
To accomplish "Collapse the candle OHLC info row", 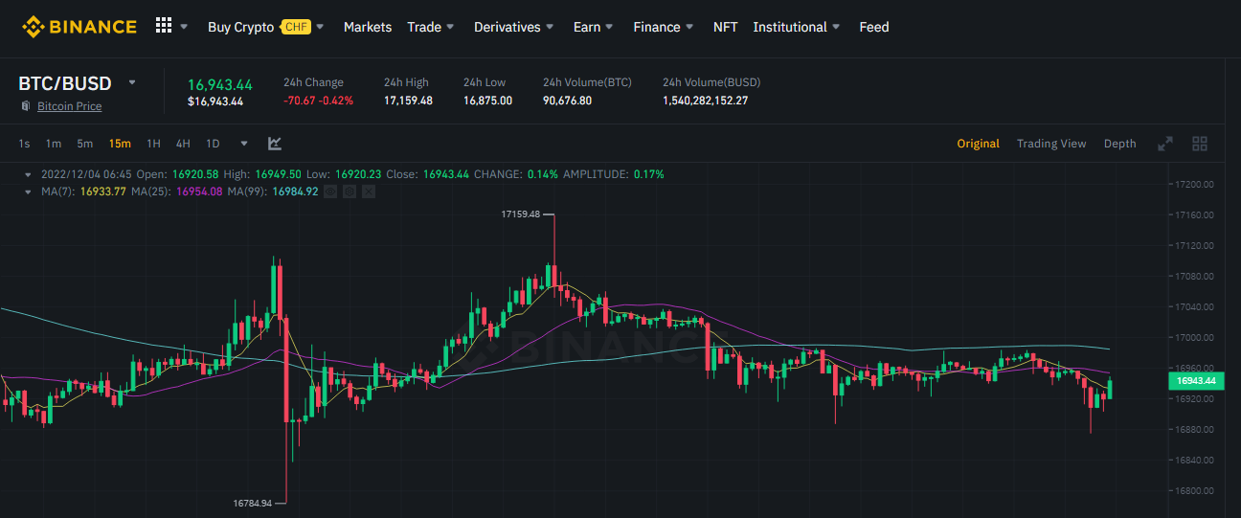I will [27, 174].
